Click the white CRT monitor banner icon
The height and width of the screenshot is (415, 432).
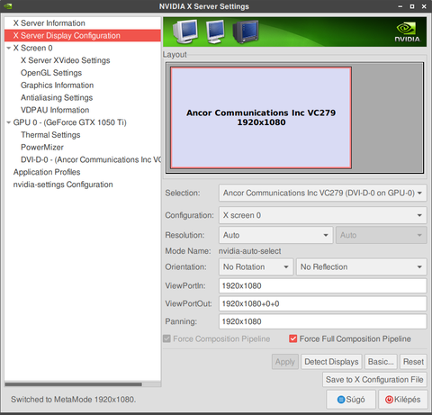(x=184, y=32)
